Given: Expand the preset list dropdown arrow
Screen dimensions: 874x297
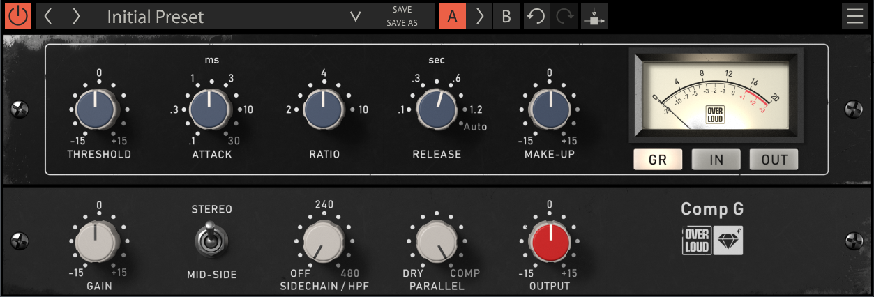Looking at the screenshot, I should pos(356,16).
